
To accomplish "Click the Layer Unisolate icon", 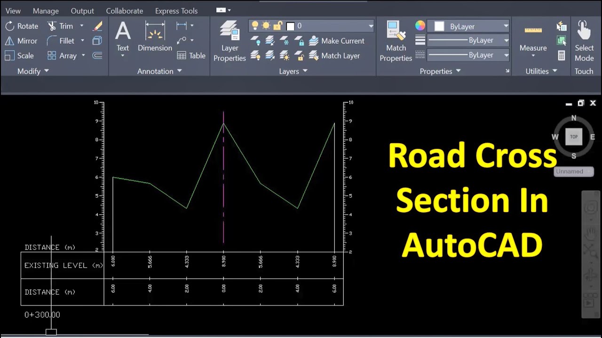I will pyautogui.click(x=270, y=55).
